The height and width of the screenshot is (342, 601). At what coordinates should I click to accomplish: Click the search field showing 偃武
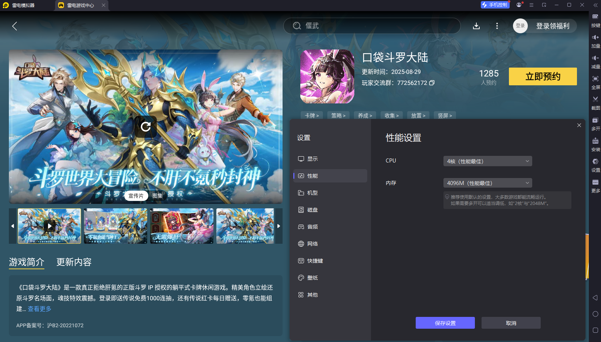(372, 26)
